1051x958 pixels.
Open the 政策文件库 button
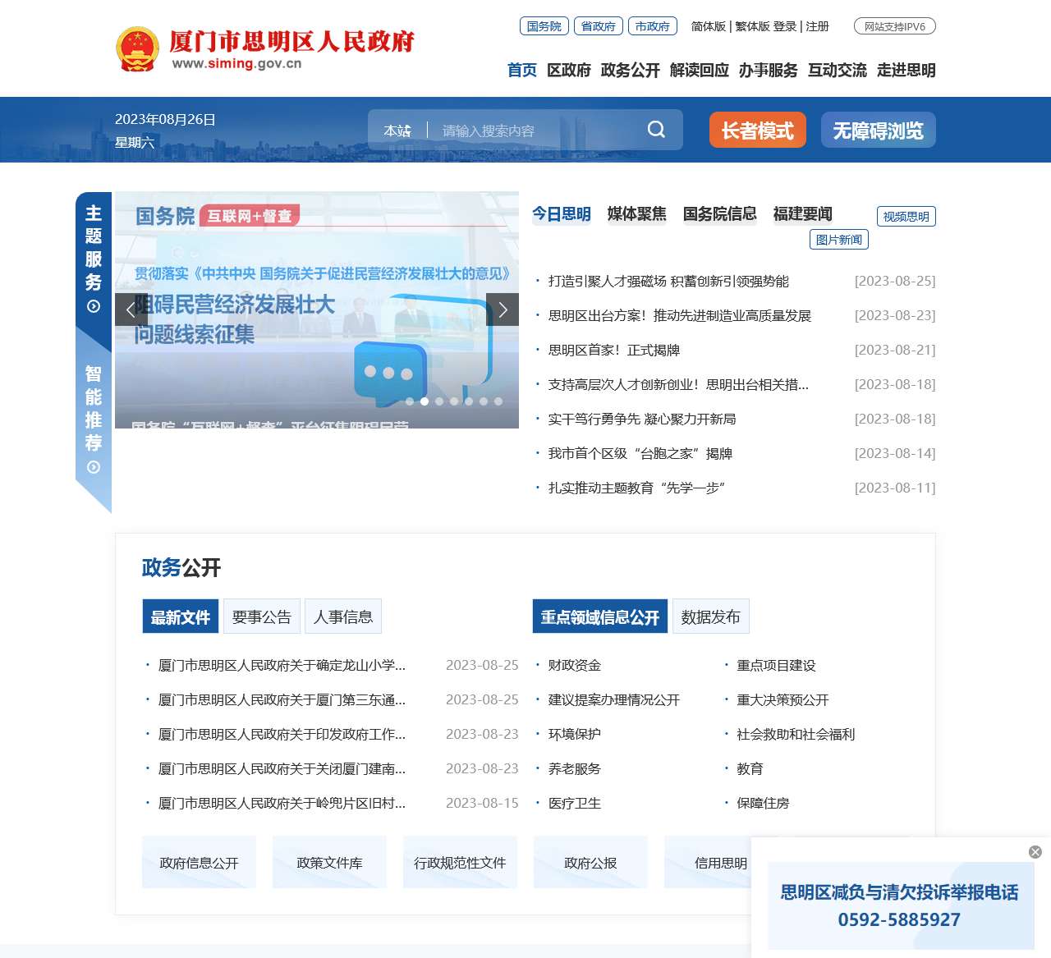click(x=329, y=863)
